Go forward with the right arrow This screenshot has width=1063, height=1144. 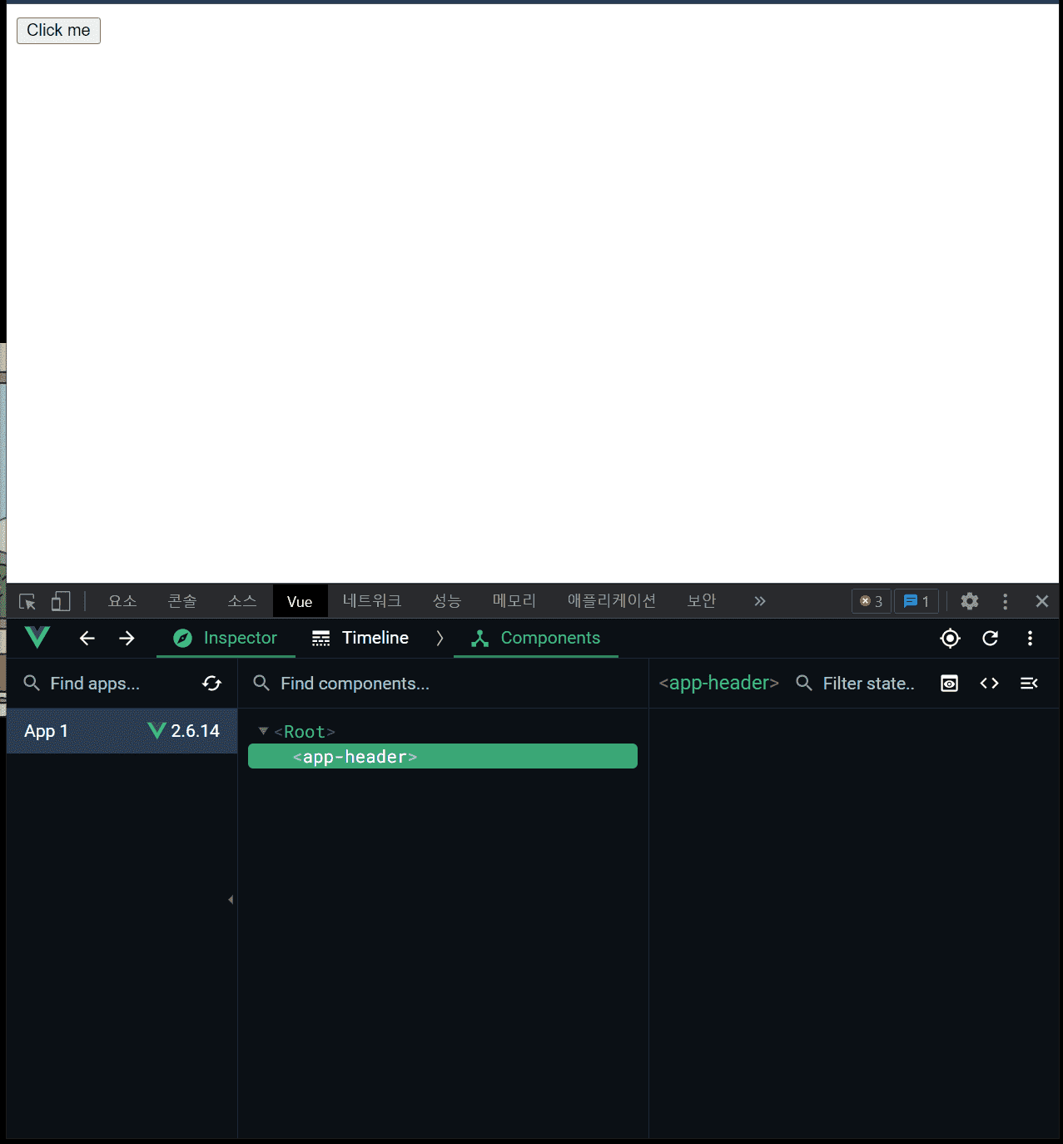pos(127,639)
